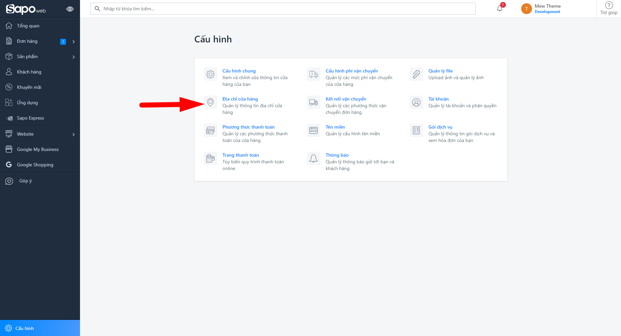This screenshot has height=336, width=621.
Task: Click the Tên miền www icon
Action: tap(314, 130)
